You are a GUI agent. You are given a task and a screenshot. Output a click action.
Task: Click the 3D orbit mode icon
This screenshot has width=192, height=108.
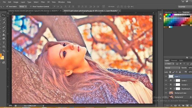tap(118, 7)
